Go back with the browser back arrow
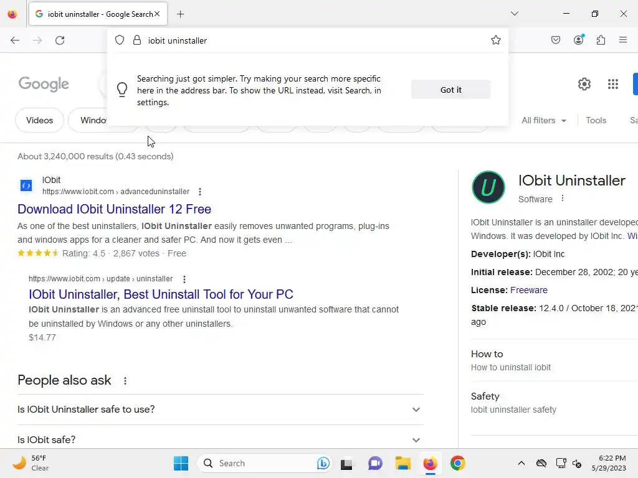The width and height of the screenshot is (638, 478). coord(15,40)
